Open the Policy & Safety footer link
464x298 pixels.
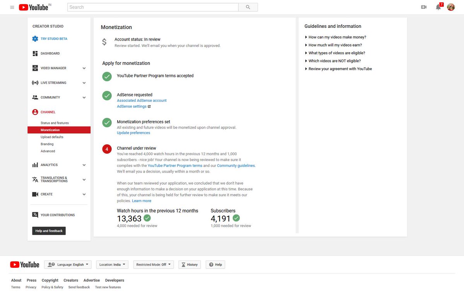(x=52, y=287)
